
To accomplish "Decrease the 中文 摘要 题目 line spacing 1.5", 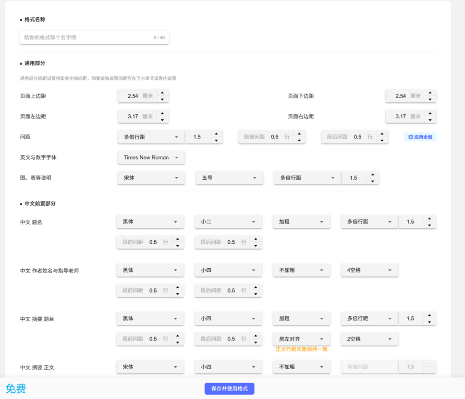I will coord(429,322).
